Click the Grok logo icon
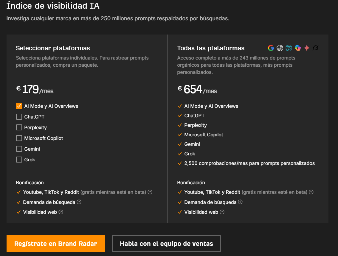Screen dimensions: 338x256 (x=316, y=48)
